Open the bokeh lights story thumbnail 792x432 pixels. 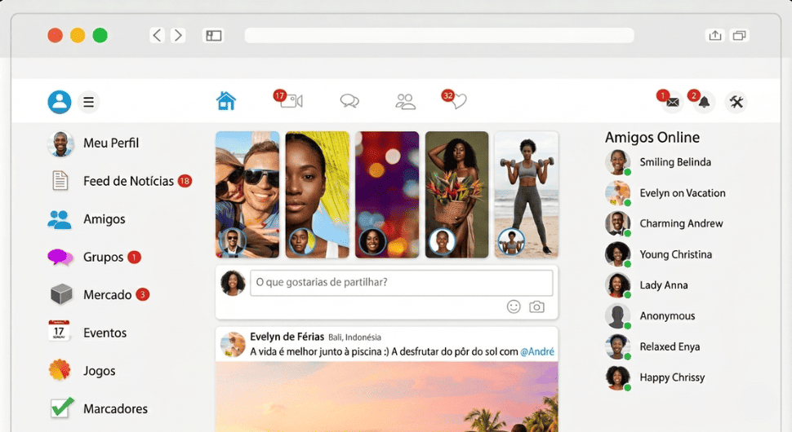[x=387, y=195]
